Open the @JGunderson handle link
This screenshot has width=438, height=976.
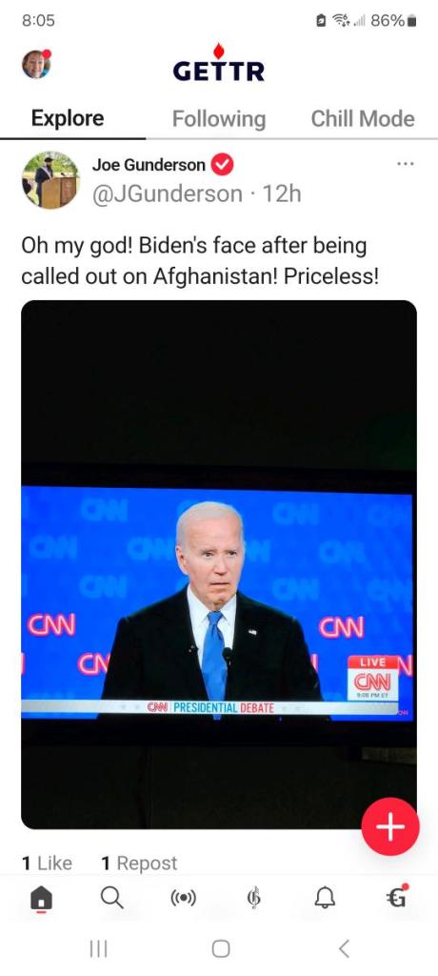(x=168, y=193)
